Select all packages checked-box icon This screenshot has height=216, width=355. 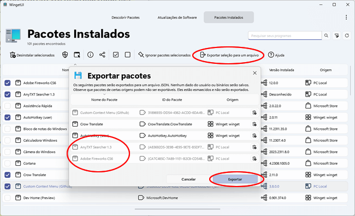tap(116, 55)
